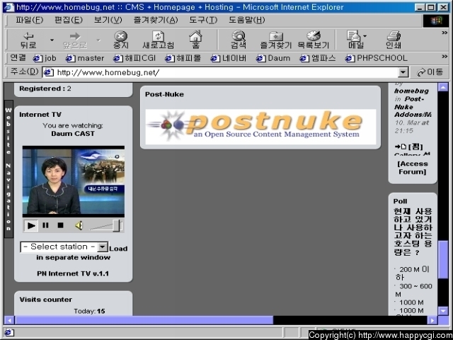Click the Website Navigation vertical tab
The image size is (453, 340).
tap(8, 169)
